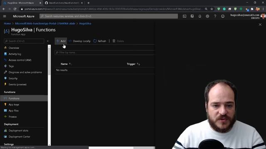Go back in the browser
This screenshot has height=149, width=266.
[x=4, y=9]
